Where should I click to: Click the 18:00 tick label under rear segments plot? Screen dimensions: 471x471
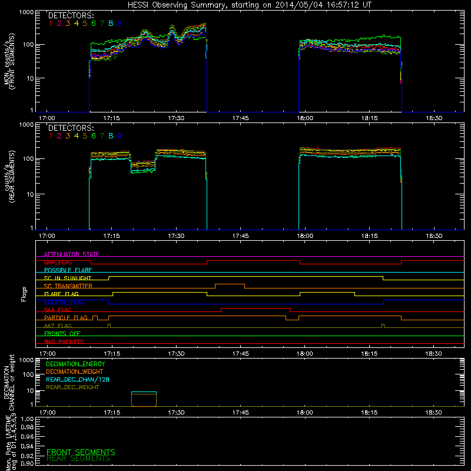pos(305,236)
